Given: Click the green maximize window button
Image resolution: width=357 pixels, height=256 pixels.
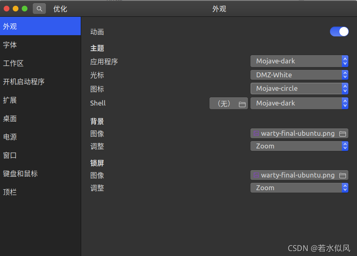Looking at the screenshot, I should [25, 9].
